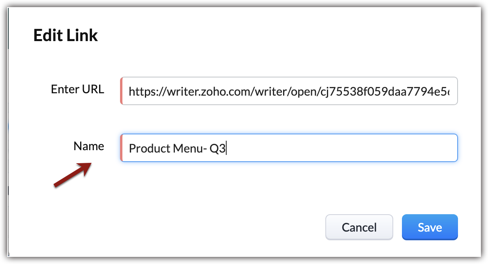Click the red arrow pointing at Name
The height and width of the screenshot is (264, 488).
click(x=73, y=174)
